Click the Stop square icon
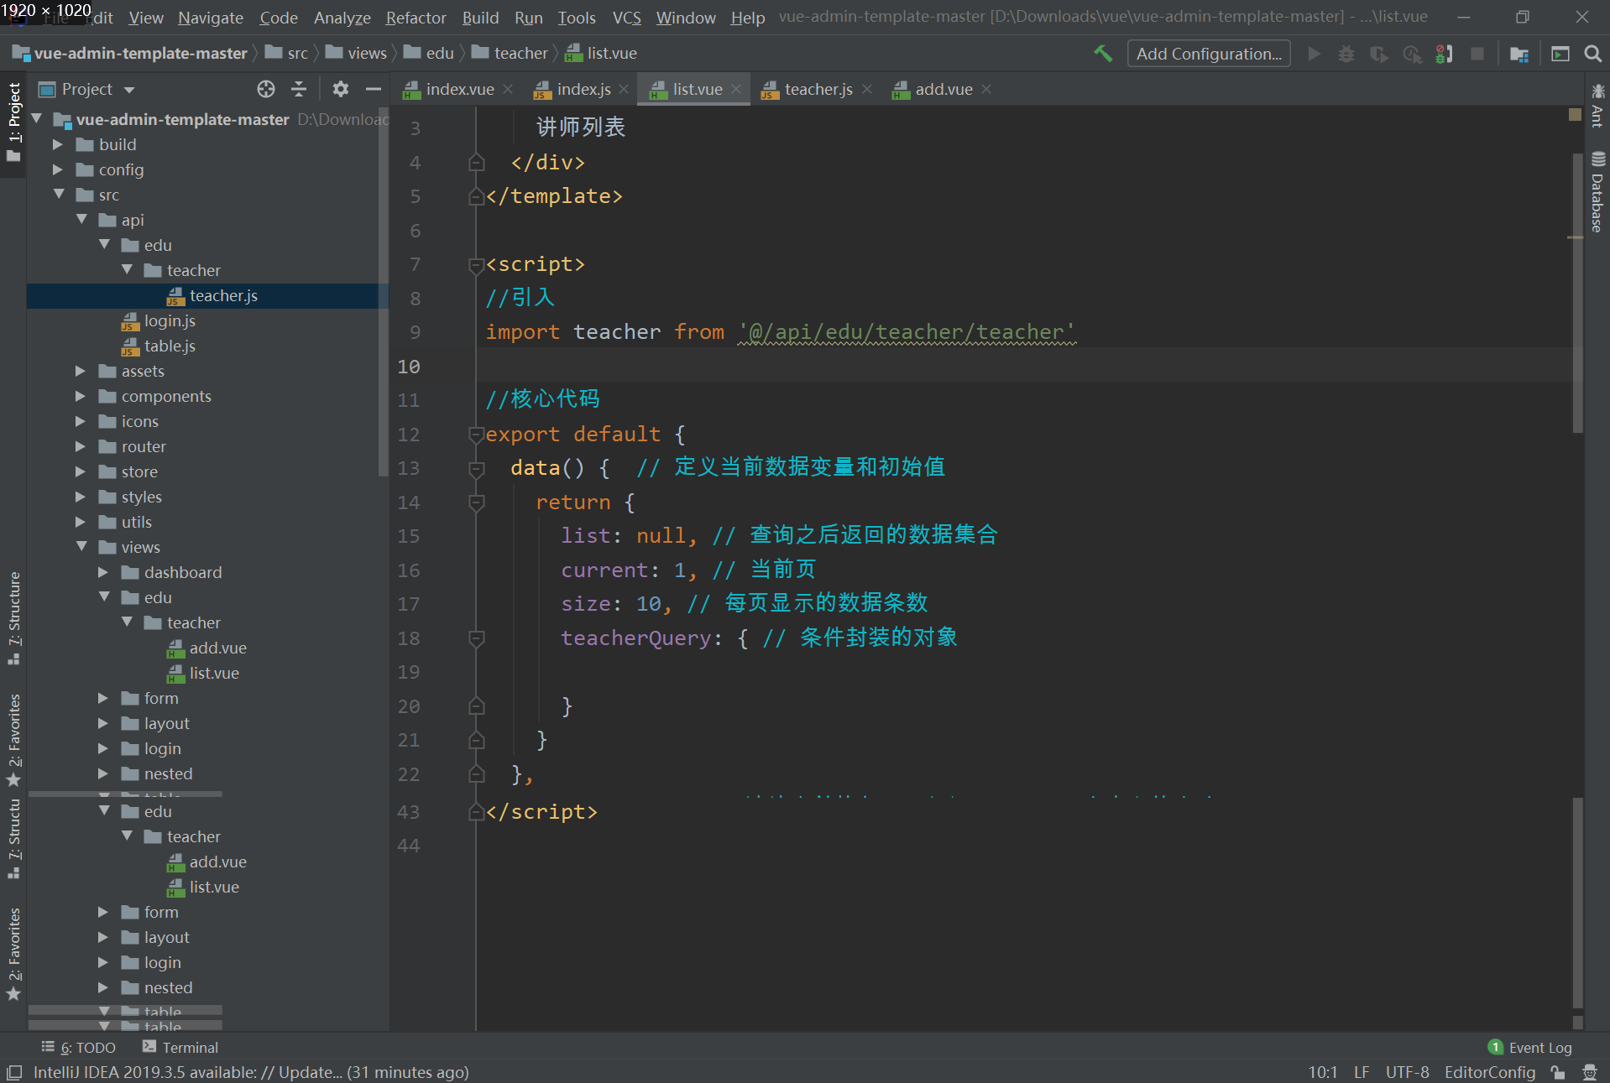Image resolution: width=1610 pixels, height=1083 pixels. coord(1477,54)
